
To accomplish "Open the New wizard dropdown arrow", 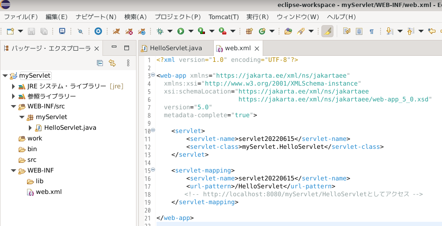I will pos(20,31).
